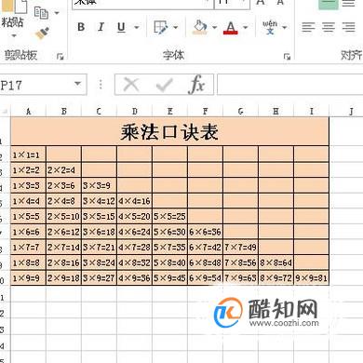The width and height of the screenshot is (363, 363).
Task: Open the Font Color dropdown arrow
Action: (x=245, y=28)
